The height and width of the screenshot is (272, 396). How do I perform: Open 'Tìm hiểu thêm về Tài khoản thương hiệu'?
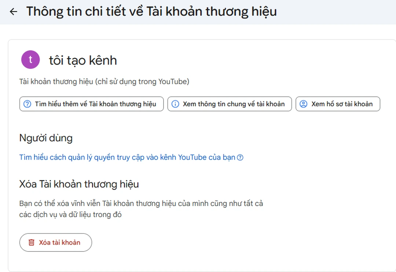coord(91,104)
